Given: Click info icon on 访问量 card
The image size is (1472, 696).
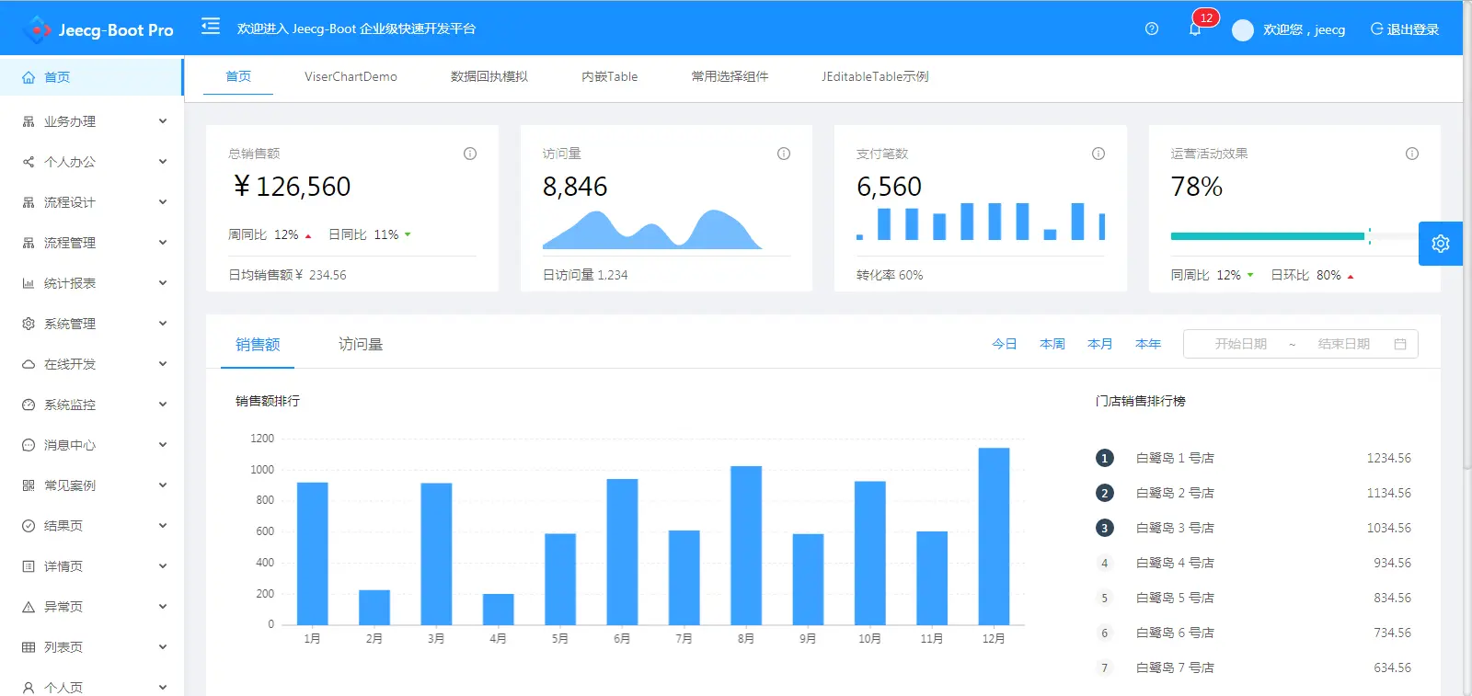Looking at the screenshot, I should coord(784,154).
